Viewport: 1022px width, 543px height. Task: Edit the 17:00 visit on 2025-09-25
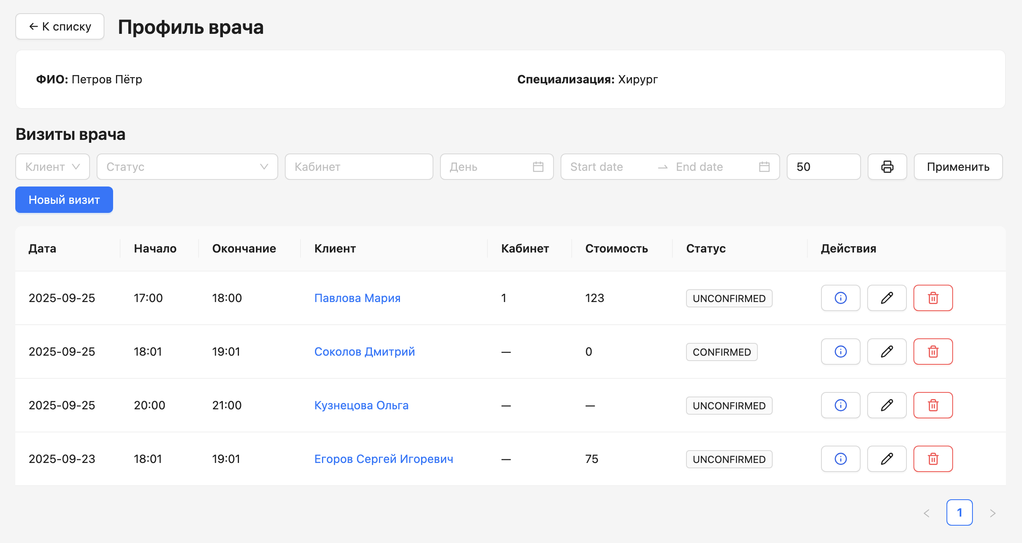[x=887, y=298]
